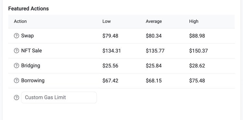Select the Bridging high price $28.62

click(197, 66)
